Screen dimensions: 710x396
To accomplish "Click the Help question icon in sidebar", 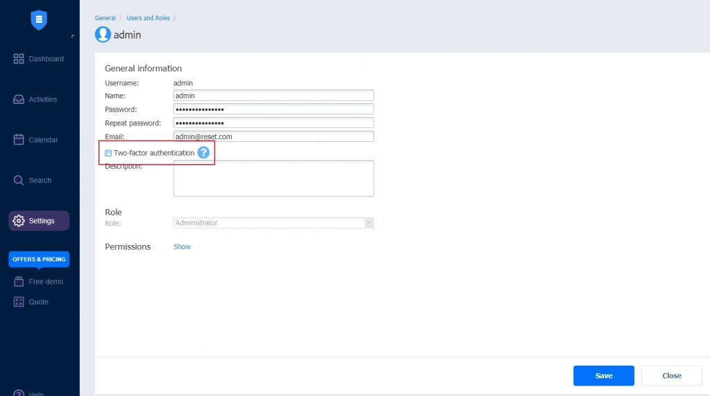I will 19,393.
